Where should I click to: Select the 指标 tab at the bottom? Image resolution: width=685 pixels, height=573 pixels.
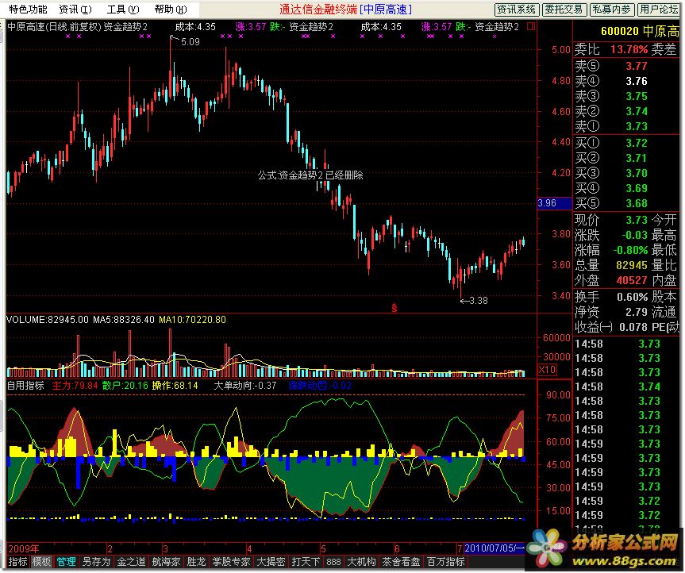(18, 562)
